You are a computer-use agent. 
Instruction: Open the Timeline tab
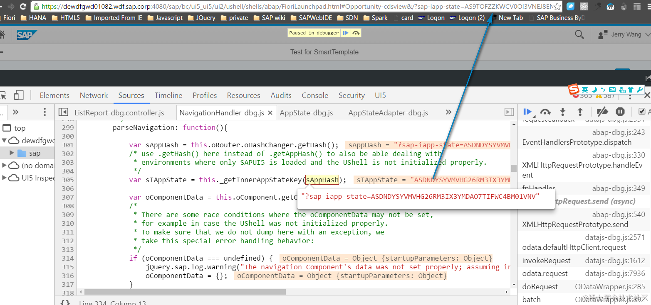click(x=168, y=95)
